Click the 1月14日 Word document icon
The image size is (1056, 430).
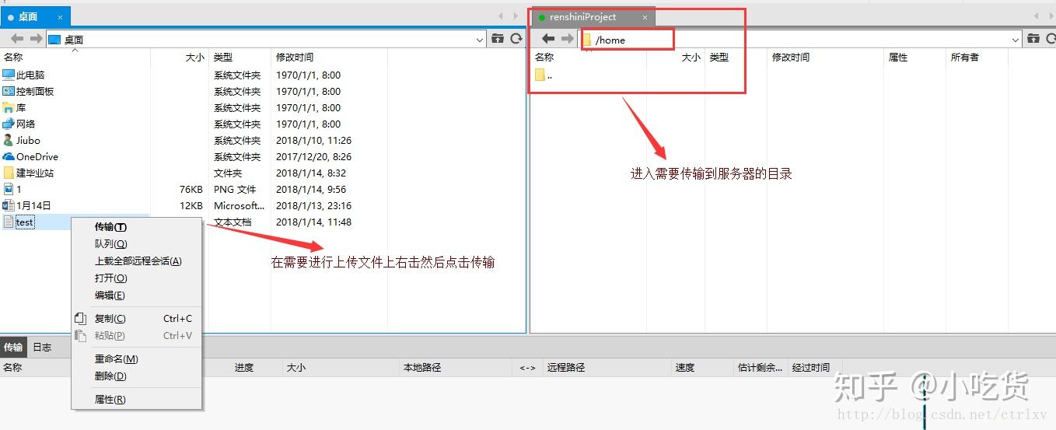9,205
